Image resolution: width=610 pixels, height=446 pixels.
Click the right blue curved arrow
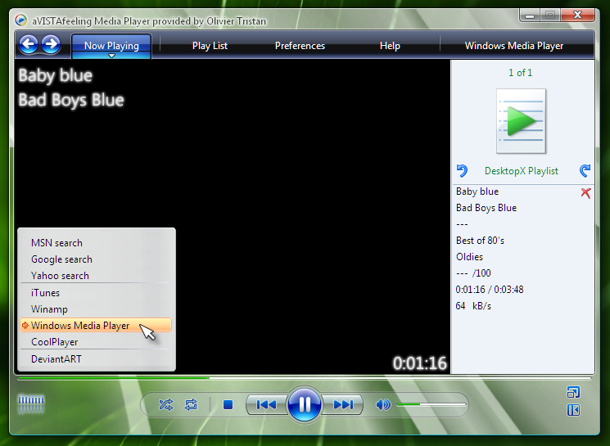coord(585,171)
